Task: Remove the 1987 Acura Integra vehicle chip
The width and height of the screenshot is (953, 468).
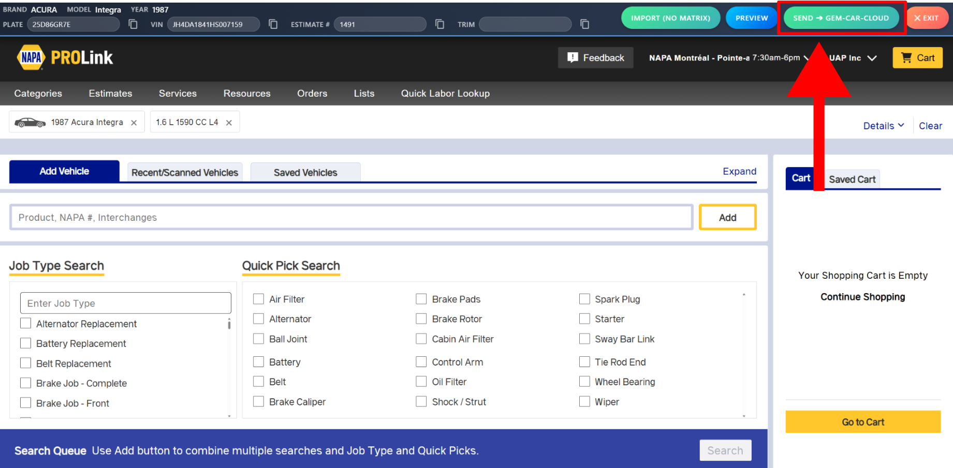Action: (x=134, y=123)
